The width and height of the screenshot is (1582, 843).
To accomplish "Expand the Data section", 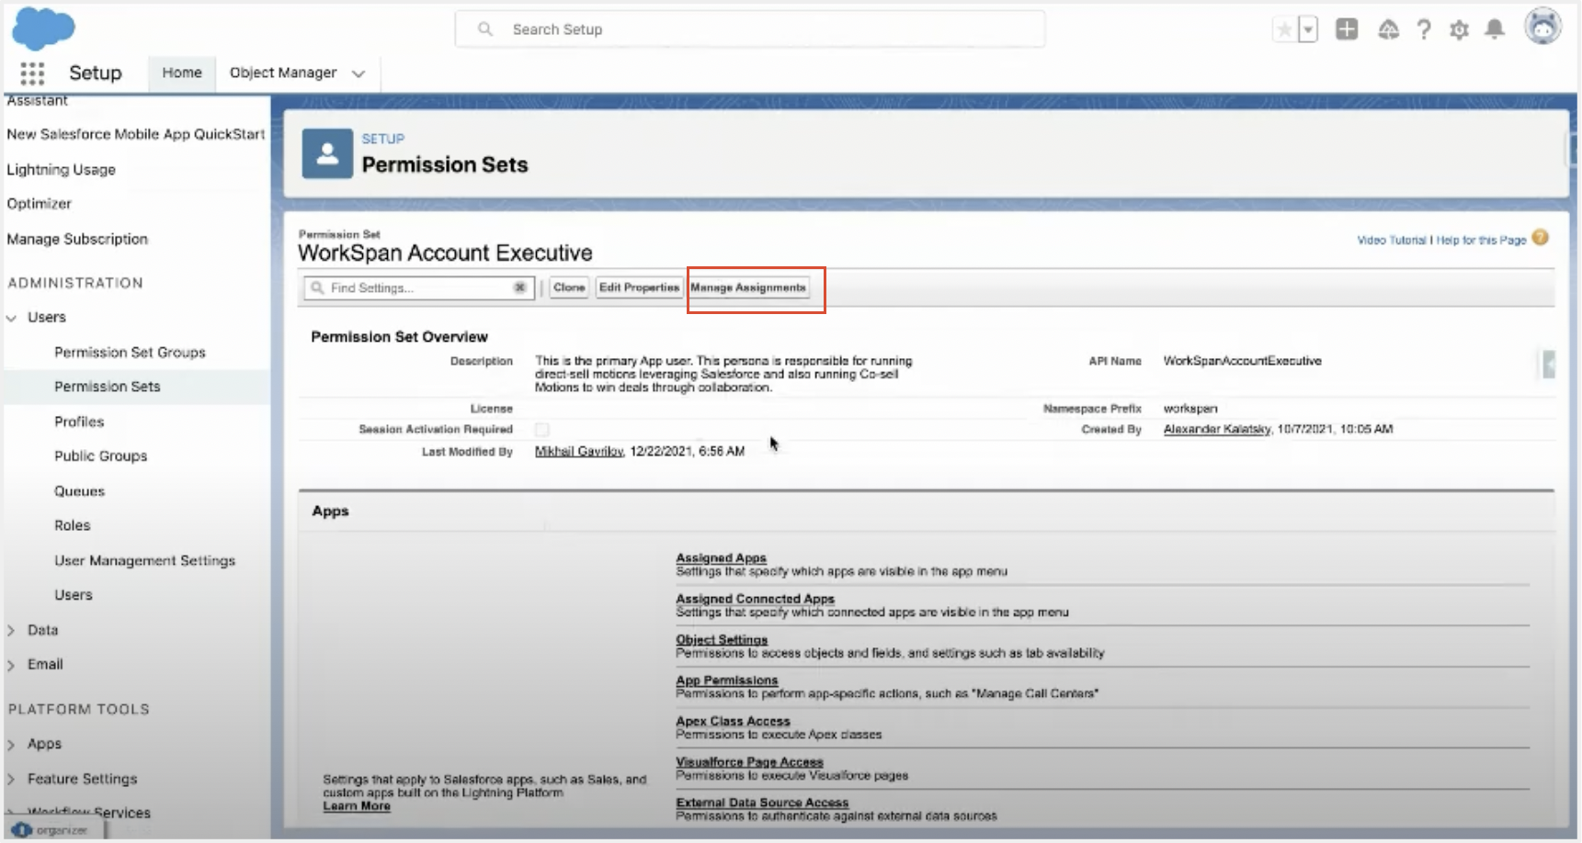I will point(12,630).
